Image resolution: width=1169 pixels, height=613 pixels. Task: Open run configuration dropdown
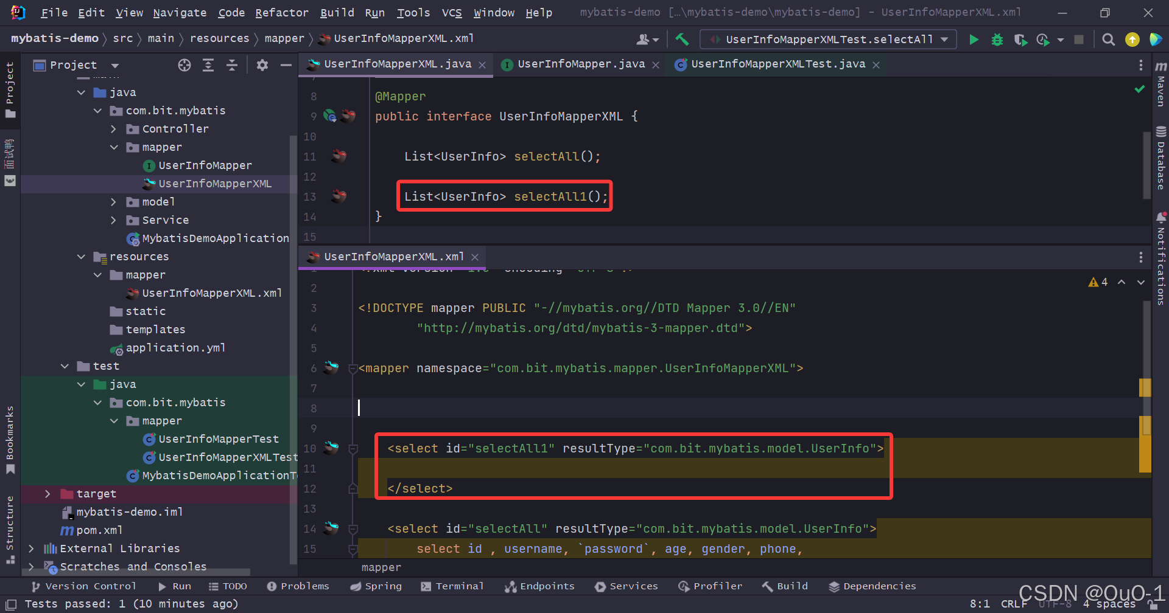tap(828, 40)
